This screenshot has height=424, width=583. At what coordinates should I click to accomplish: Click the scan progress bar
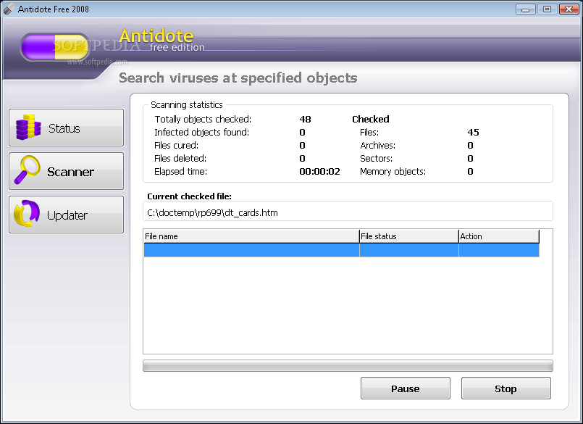coord(348,365)
